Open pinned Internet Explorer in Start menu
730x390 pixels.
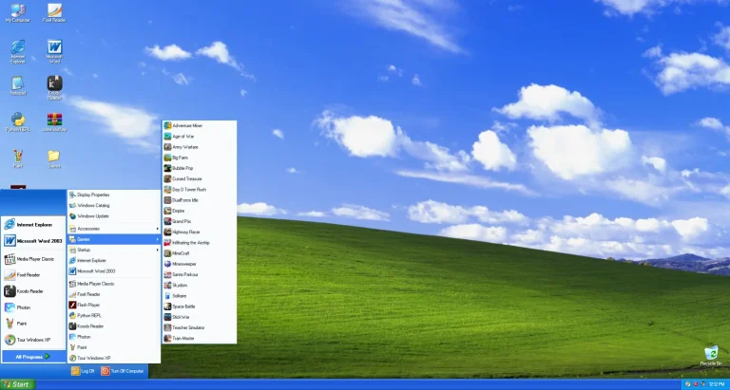coord(33,225)
